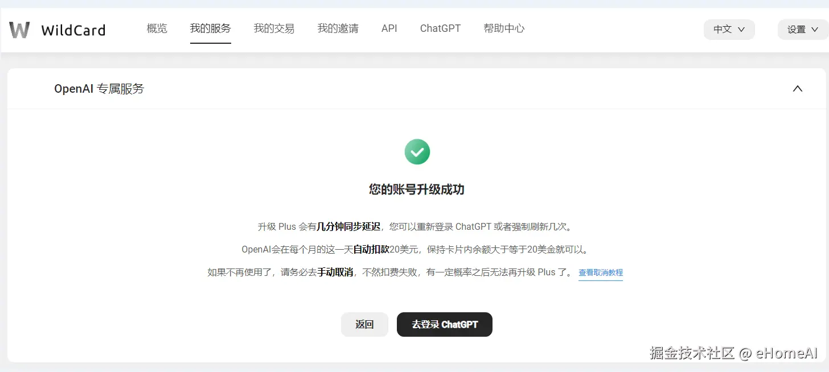Visit the 帮助中心 nav item

pyautogui.click(x=504, y=28)
